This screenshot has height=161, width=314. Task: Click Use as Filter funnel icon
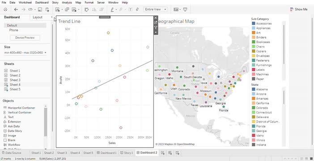point(156,28)
